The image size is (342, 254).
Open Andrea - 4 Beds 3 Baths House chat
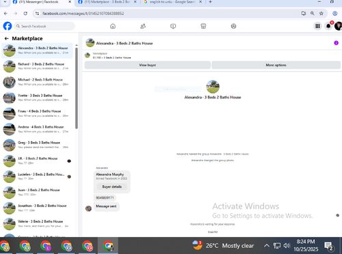[x=37, y=129]
